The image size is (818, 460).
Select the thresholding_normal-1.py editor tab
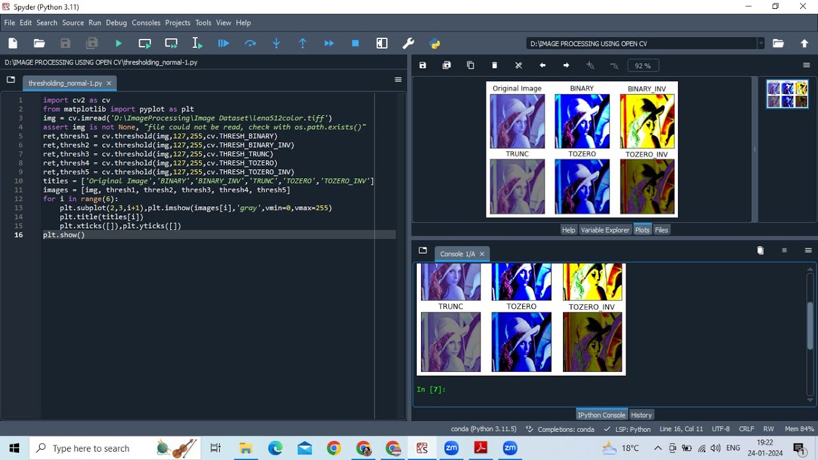(x=65, y=83)
